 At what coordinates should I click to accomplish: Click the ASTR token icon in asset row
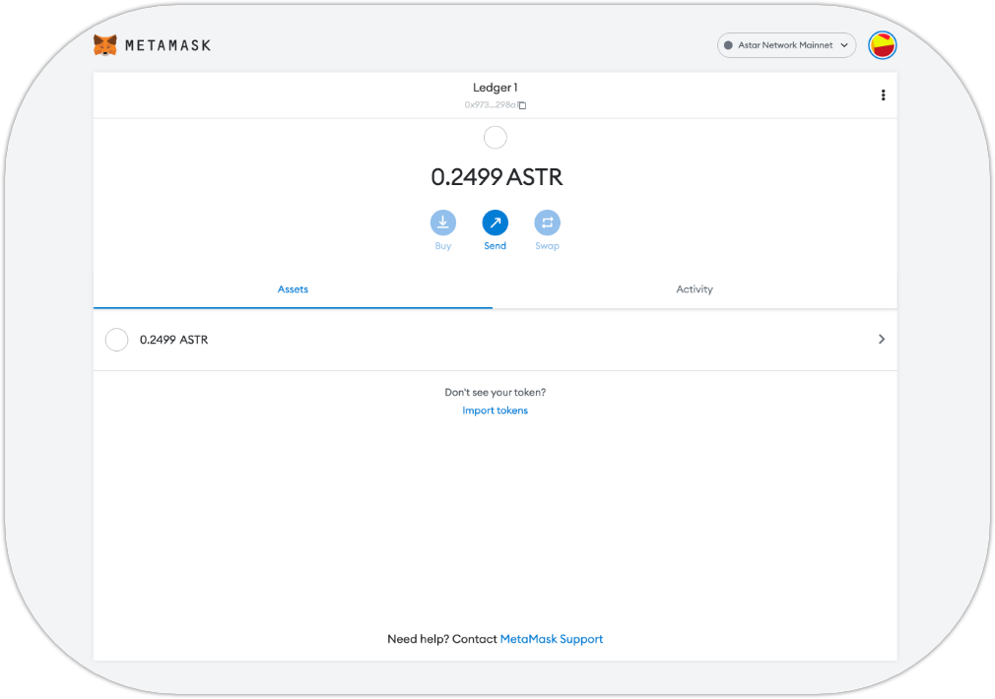[x=116, y=340]
